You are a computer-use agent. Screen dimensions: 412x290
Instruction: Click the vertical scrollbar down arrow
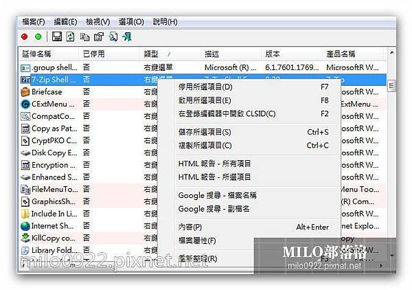pyautogui.click(x=391, y=256)
